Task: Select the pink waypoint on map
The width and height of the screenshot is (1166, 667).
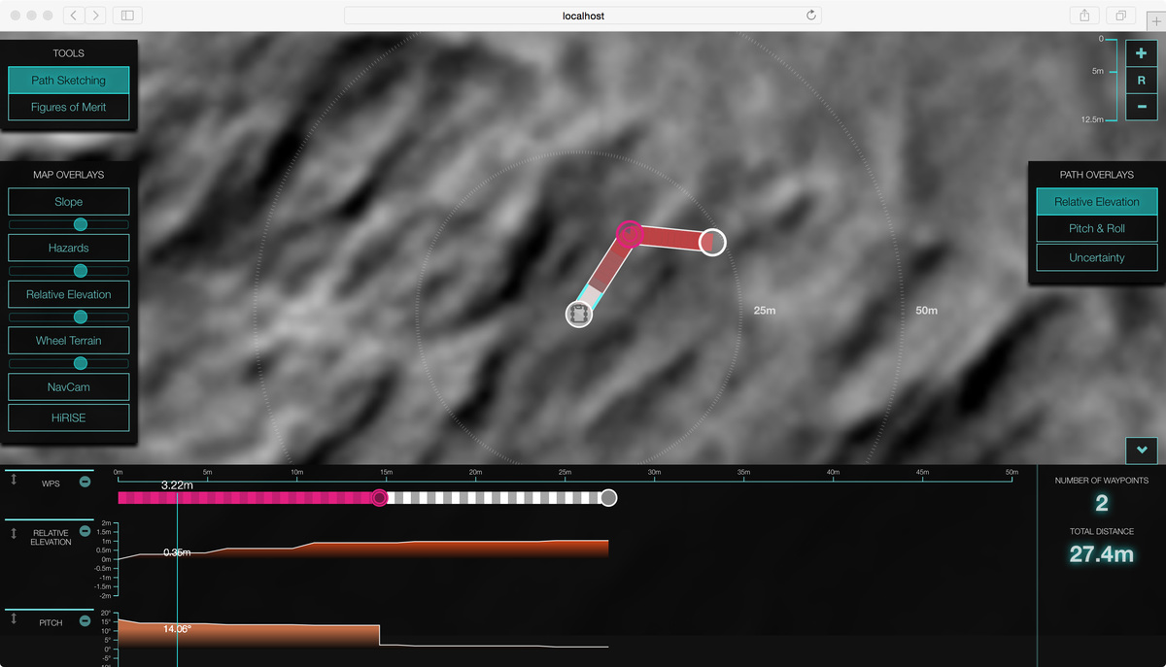Action: (630, 233)
